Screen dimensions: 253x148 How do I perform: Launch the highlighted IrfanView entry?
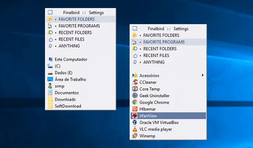pyautogui.click(x=168, y=116)
